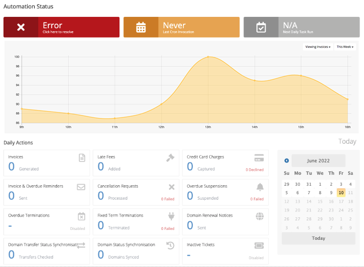Click the 0 Declined text

tap(255, 170)
